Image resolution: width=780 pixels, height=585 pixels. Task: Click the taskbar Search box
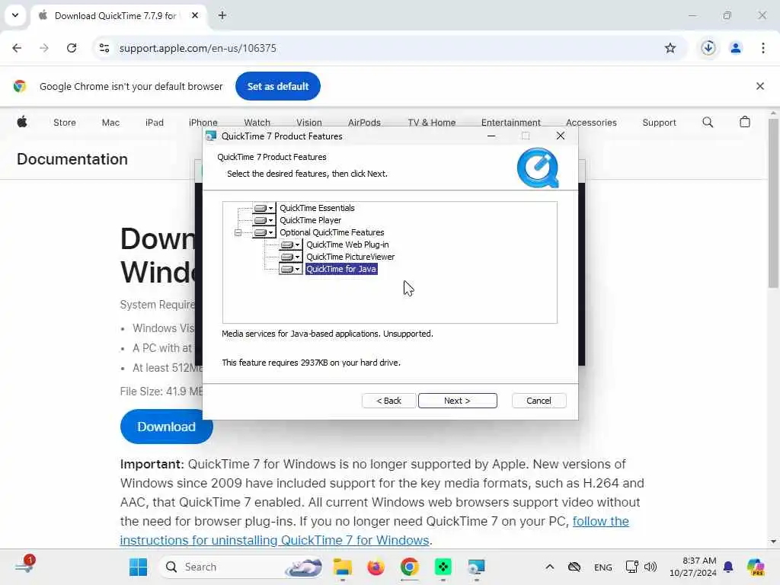pos(241,567)
